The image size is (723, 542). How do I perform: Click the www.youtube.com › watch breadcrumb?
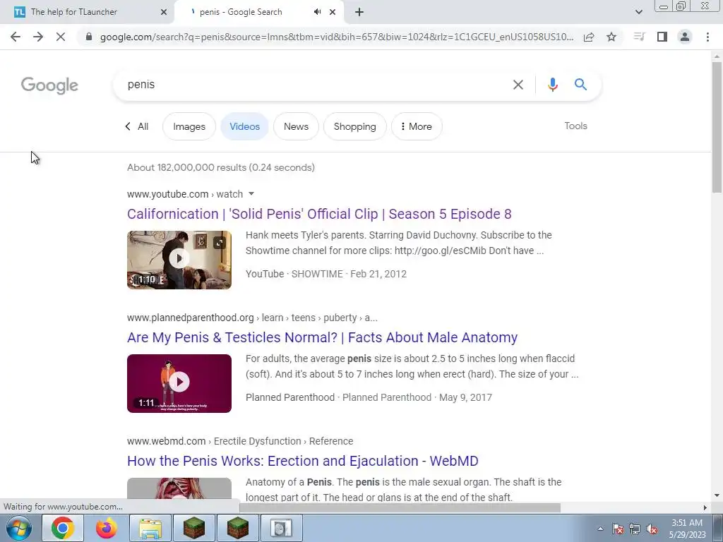185,194
